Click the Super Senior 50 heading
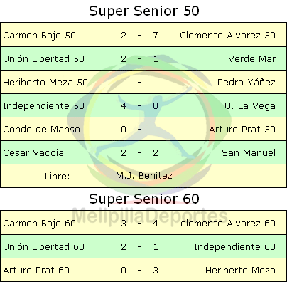The width and height of the screenshot is (287, 282). pos(144,11)
